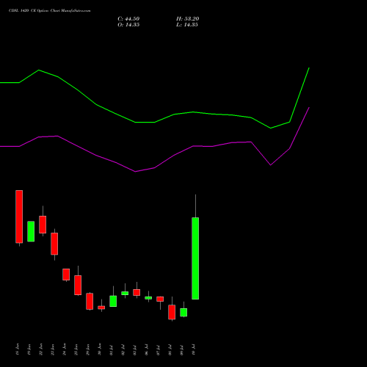
Task: Click the 06 Jul date label
Action: [147, 349]
